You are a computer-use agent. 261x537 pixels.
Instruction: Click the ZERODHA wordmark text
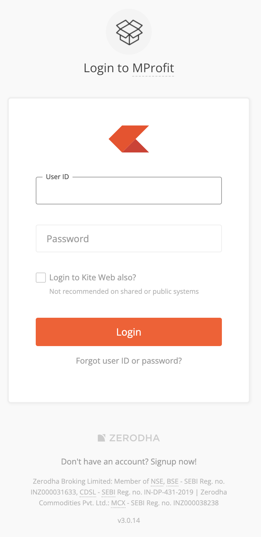(134, 438)
